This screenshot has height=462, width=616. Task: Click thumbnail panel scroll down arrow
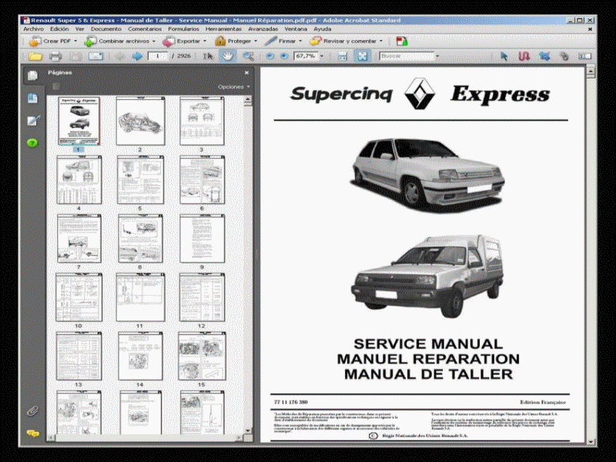click(x=247, y=430)
